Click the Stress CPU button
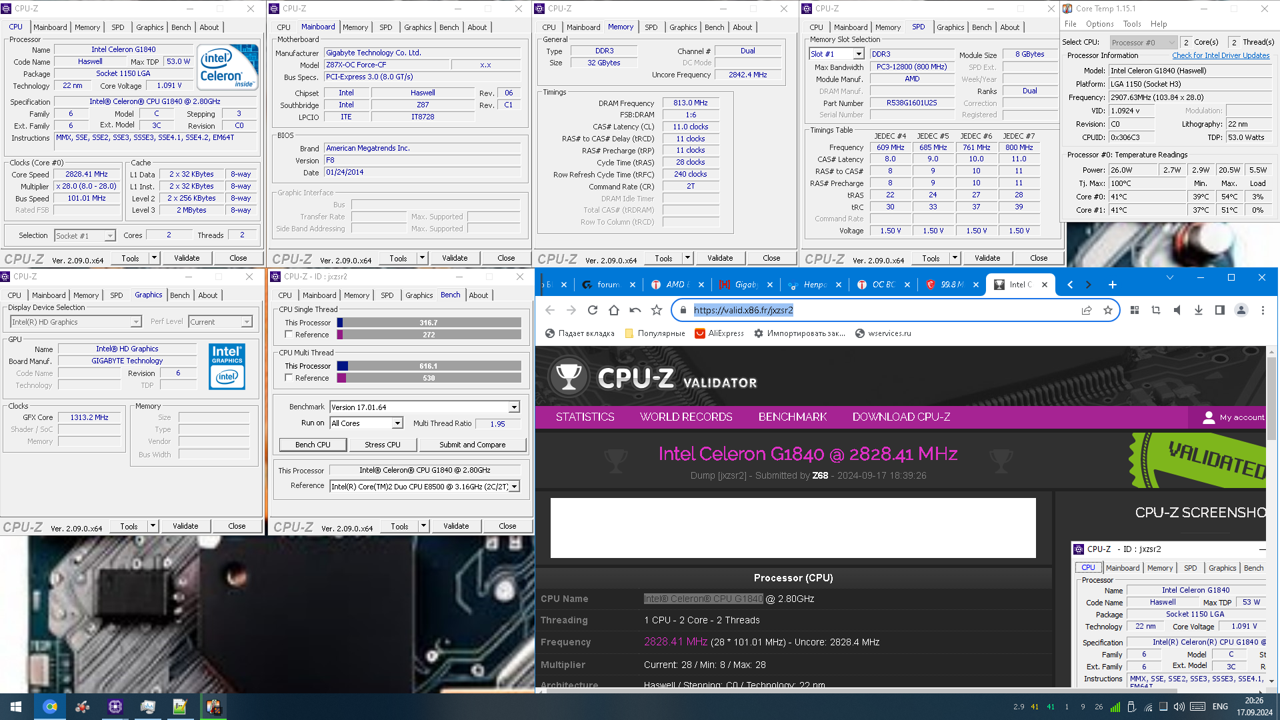Screen dimensions: 1280x720 click(x=383, y=445)
